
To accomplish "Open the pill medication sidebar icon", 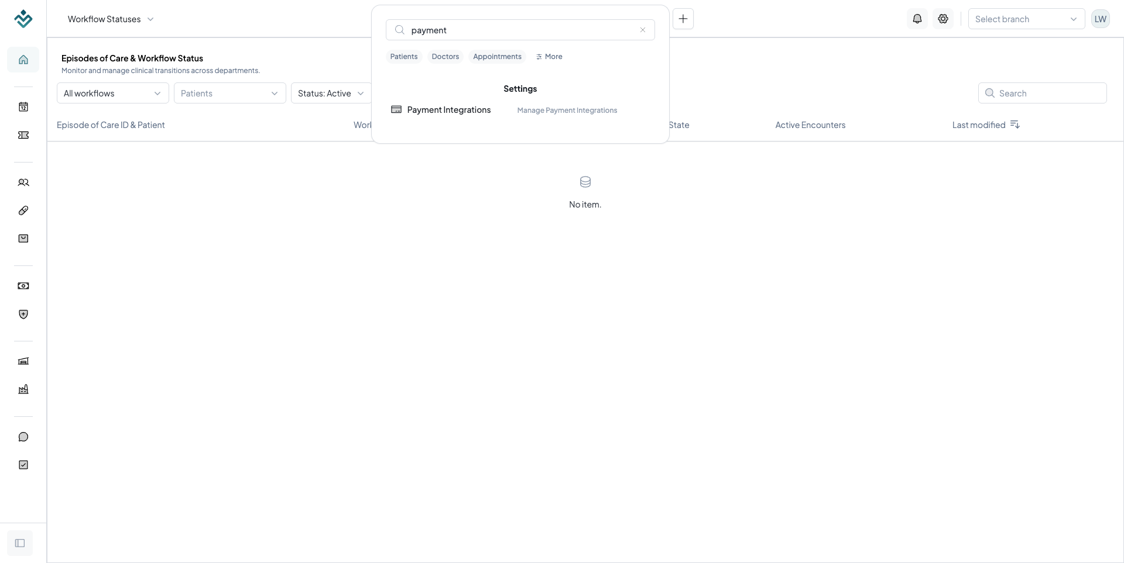I will pyautogui.click(x=23, y=210).
